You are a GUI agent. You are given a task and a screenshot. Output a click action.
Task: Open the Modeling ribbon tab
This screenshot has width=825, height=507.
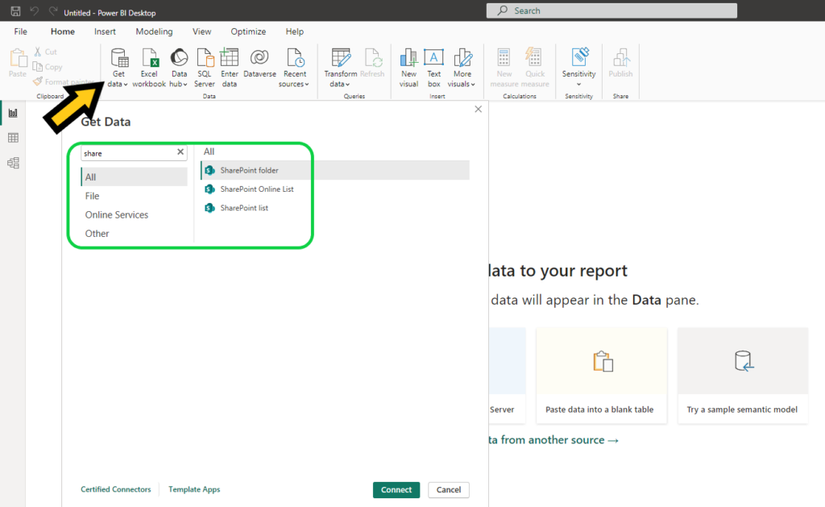154,31
